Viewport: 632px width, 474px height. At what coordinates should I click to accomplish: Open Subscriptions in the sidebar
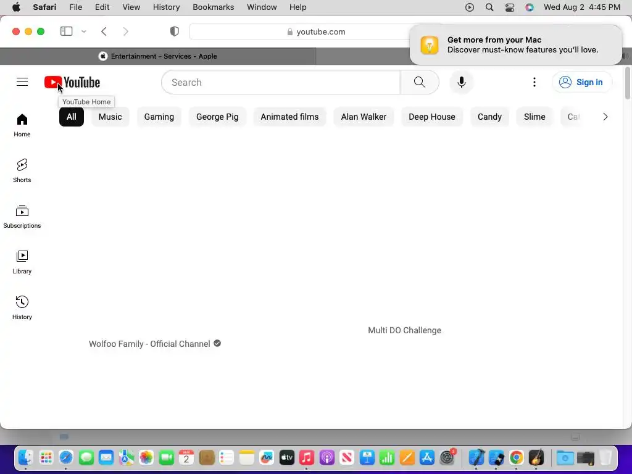pyautogui.click(x=22, y=217)
